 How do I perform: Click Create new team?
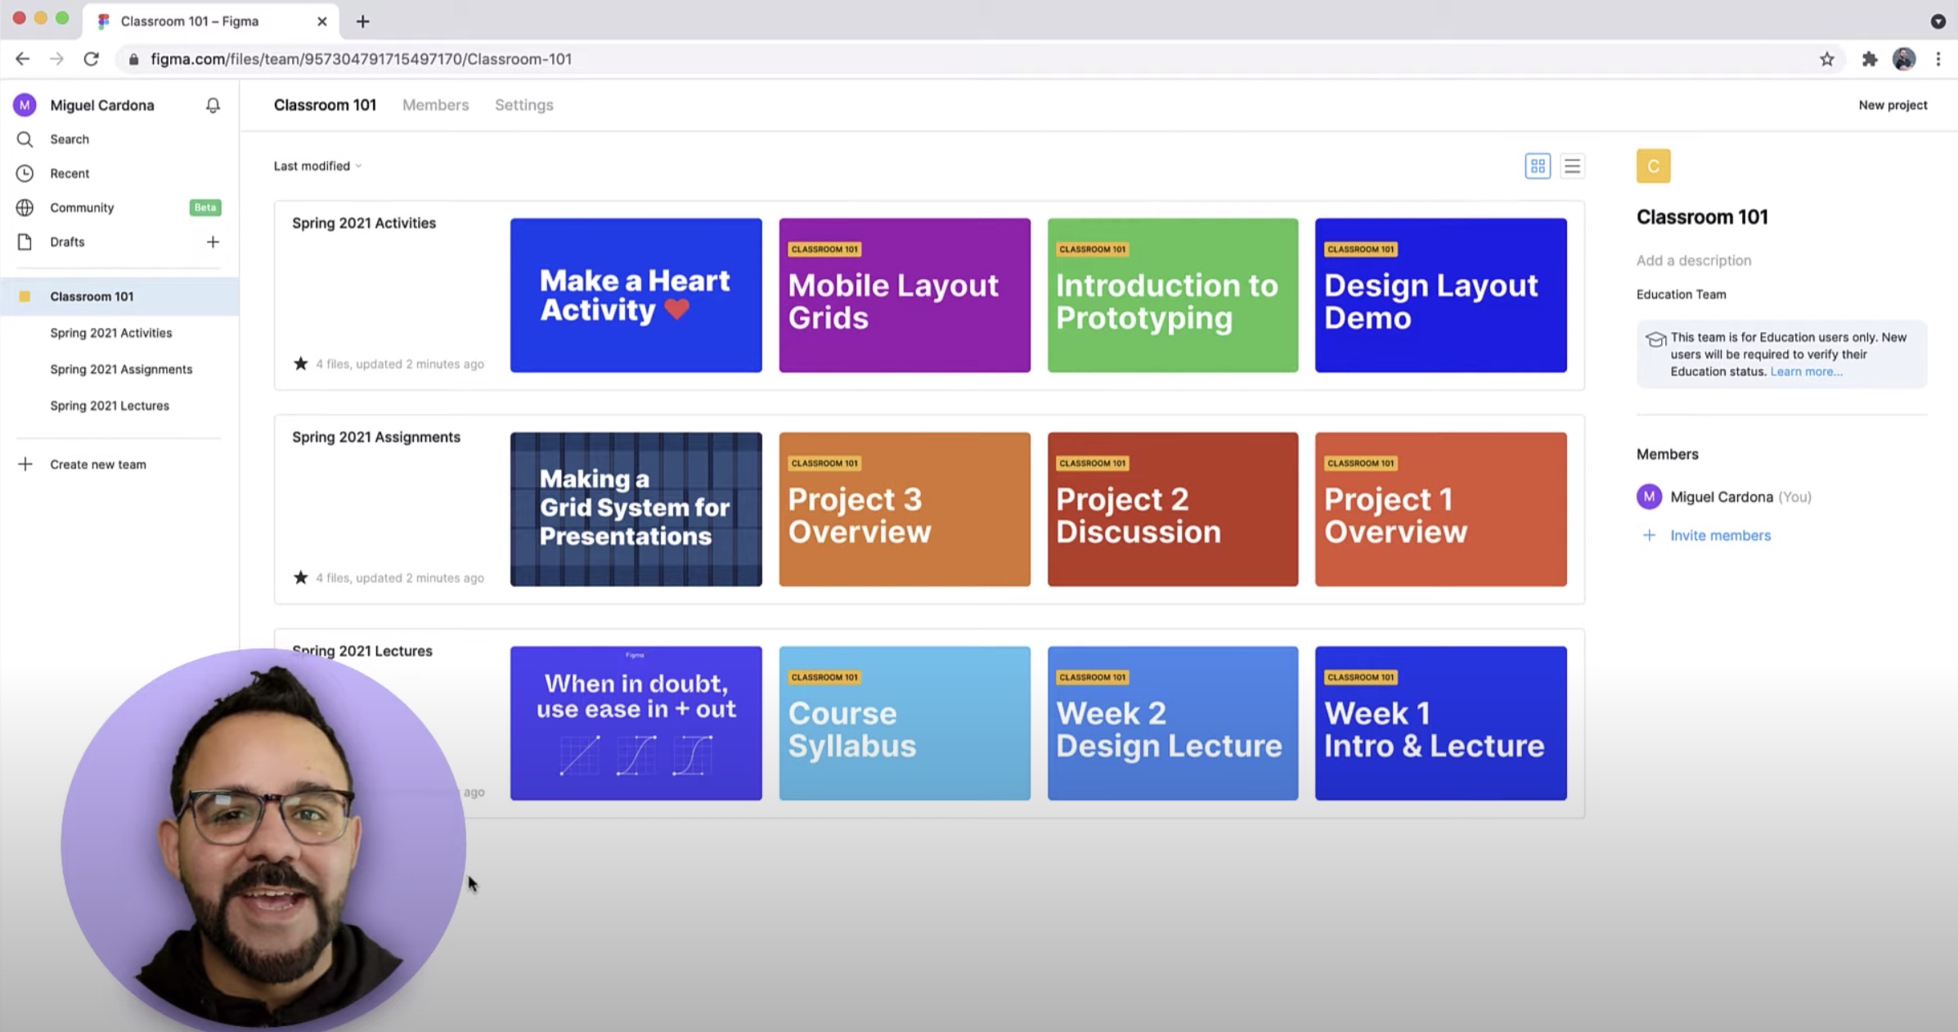98,464
